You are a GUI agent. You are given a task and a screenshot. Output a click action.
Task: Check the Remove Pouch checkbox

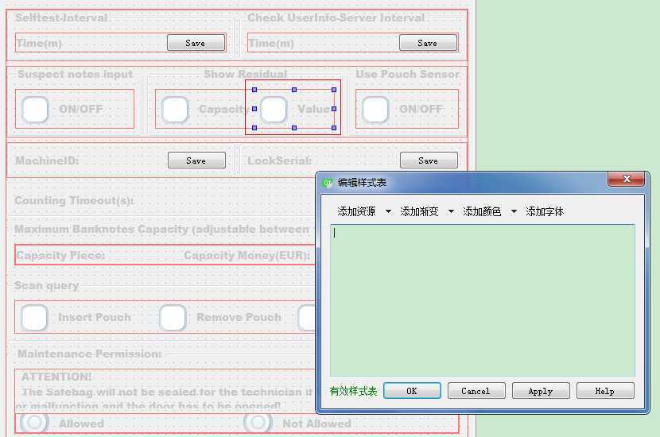click(173, 317)
